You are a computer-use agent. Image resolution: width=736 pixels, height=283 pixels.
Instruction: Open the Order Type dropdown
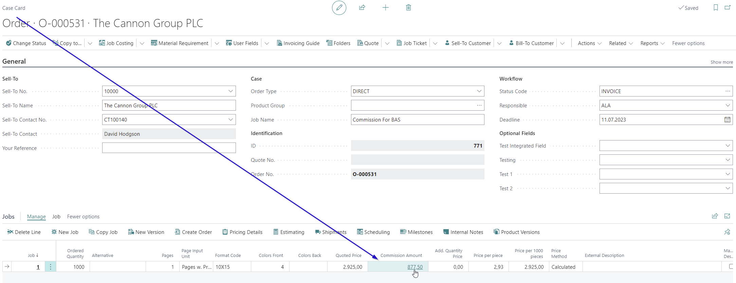point(479,91)
